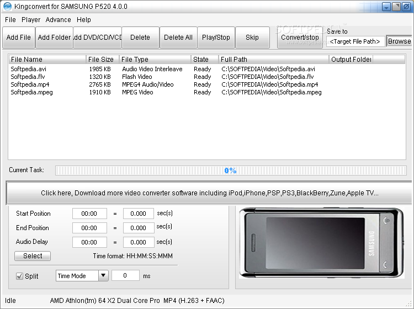Click the download more video converter banner

(209, 193)
